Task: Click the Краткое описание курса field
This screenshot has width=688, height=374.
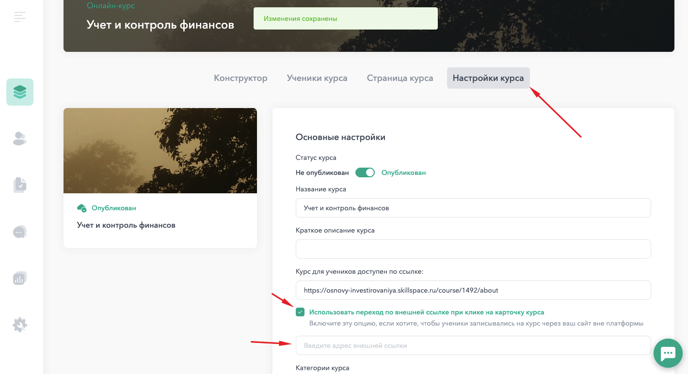Action: [473, 249]
